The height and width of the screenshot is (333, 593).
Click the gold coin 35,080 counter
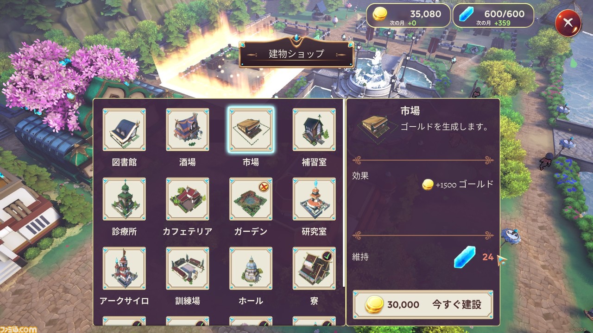[408, 16]
